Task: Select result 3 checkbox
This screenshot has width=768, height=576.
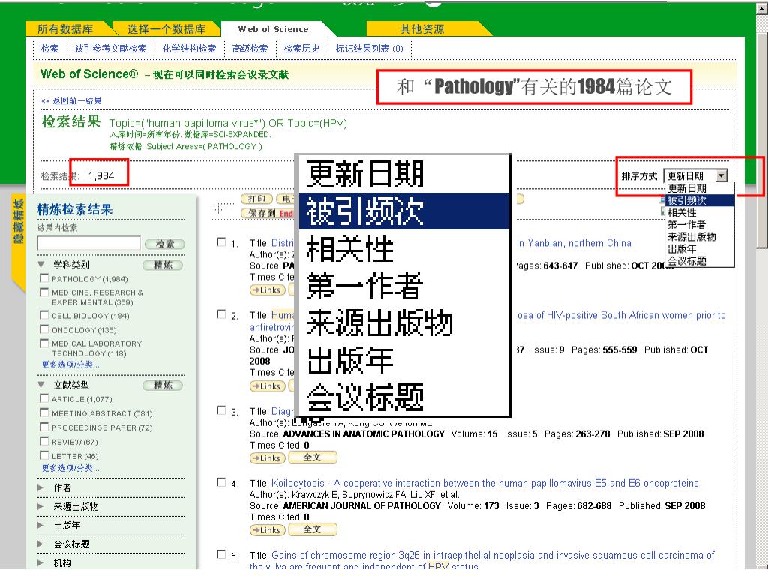Action: [221, 410]
